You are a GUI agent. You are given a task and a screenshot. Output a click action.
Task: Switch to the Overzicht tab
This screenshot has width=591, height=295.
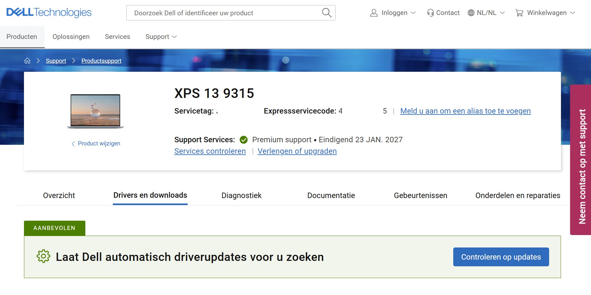[x=59, y=195]
